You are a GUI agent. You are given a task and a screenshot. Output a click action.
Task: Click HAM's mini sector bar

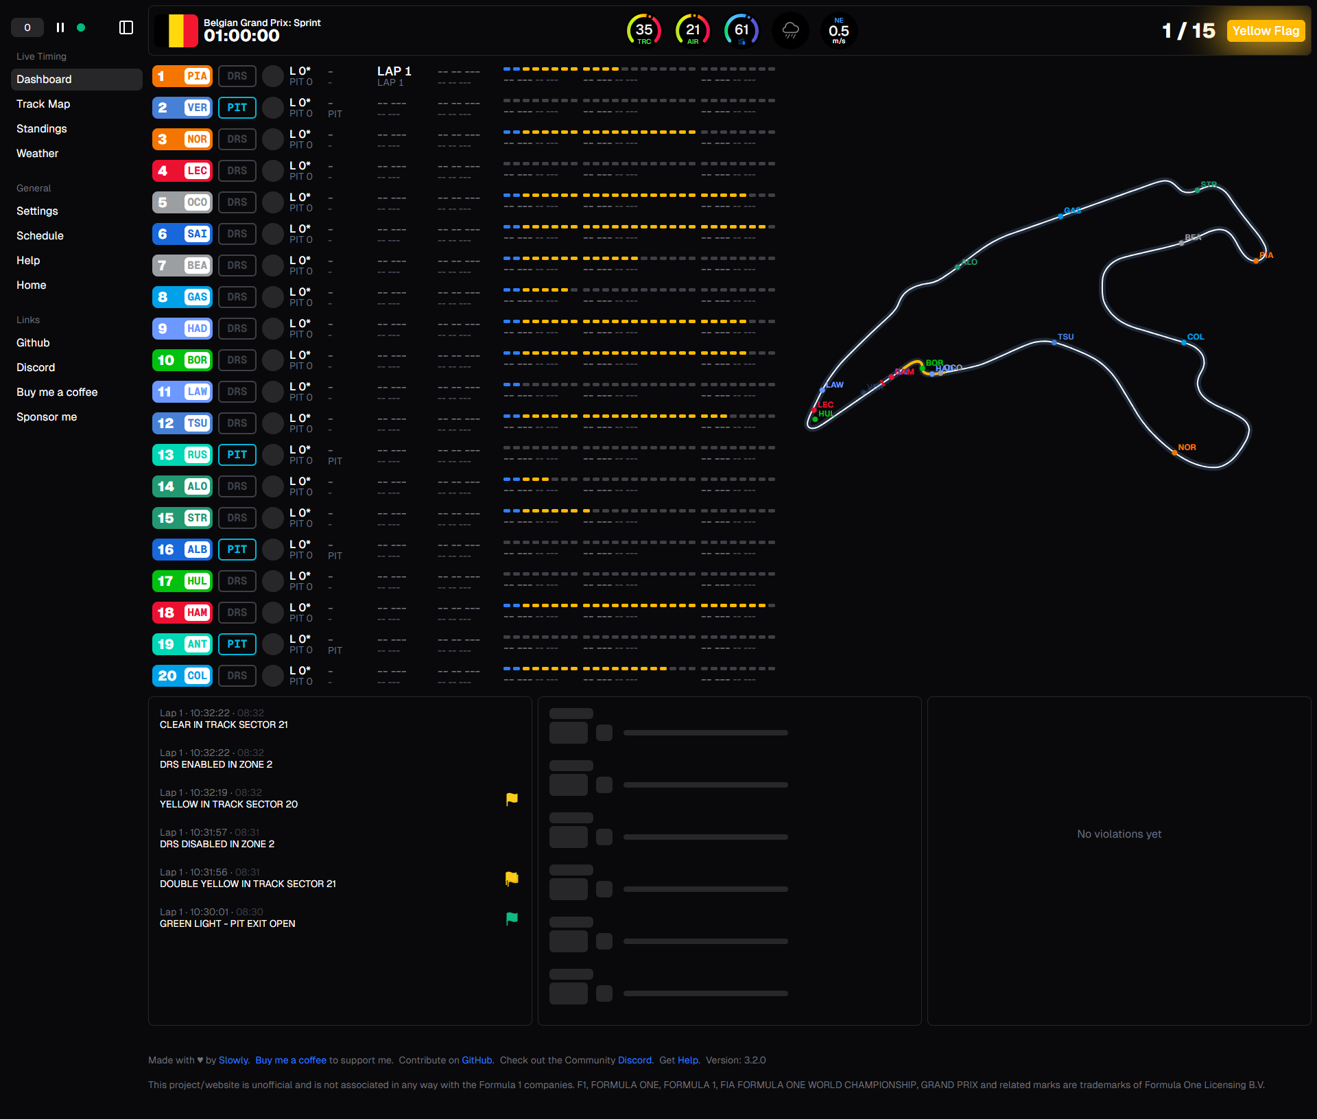[x=639, y=606]
